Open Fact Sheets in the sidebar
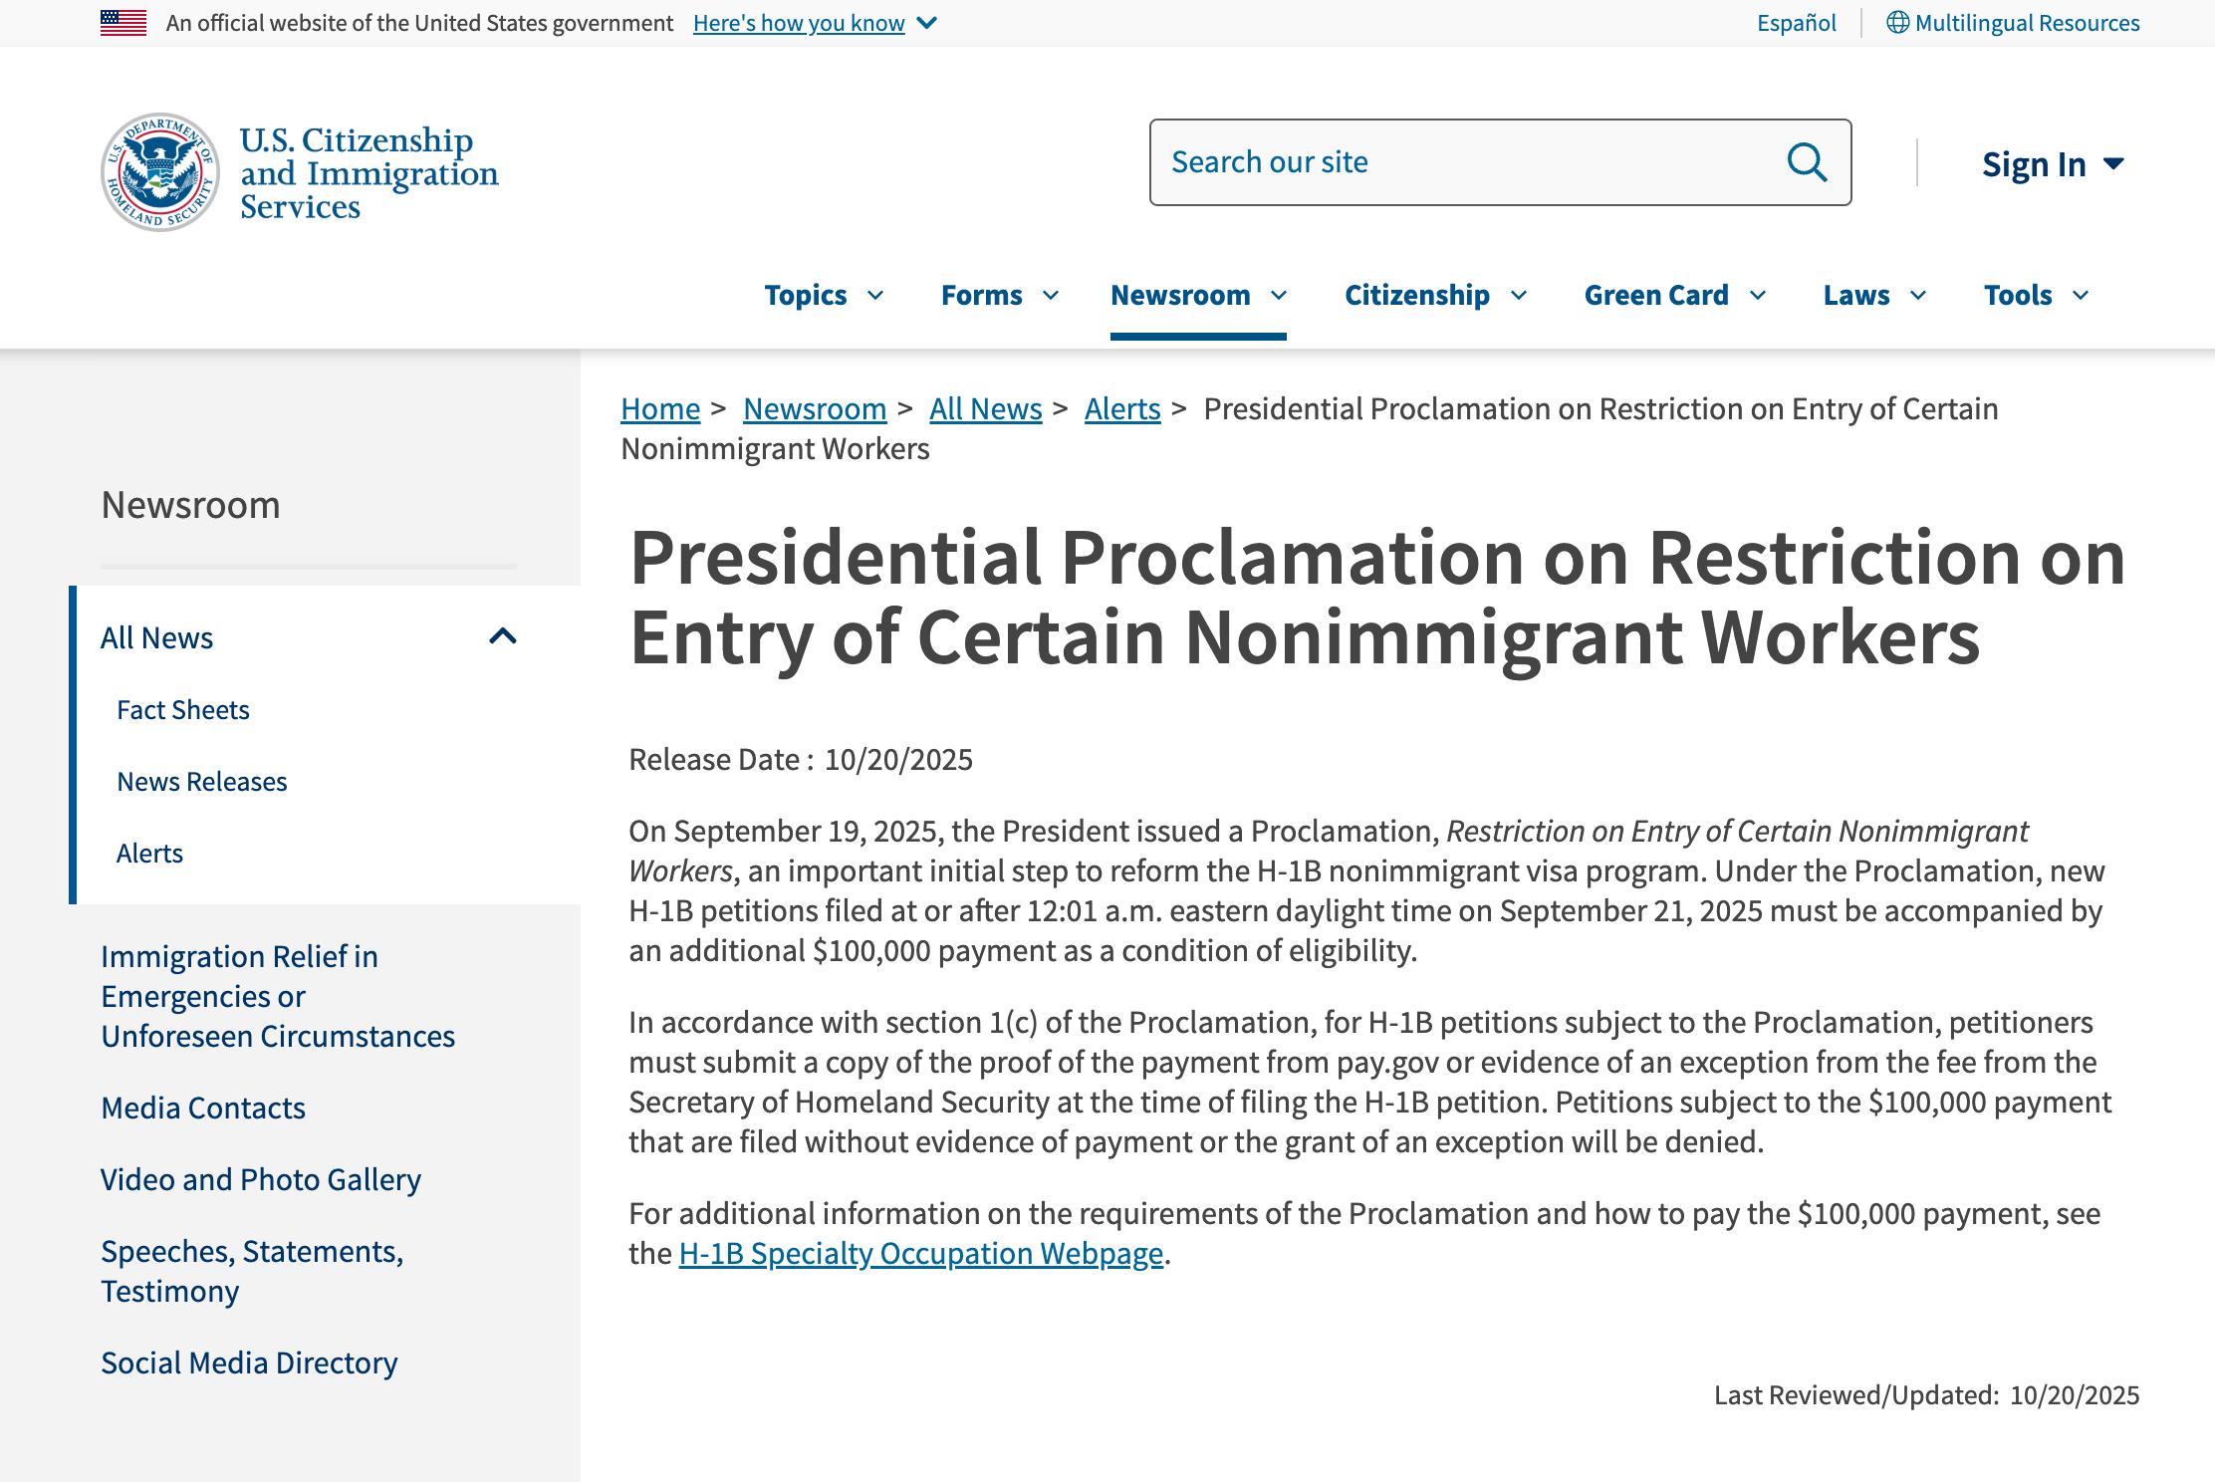Screen dimensions: 2215x1482 [183, 709]
